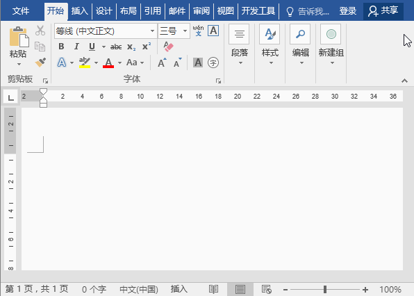Toggle italic formatting

pyautogui.click(x=76, y=47)
